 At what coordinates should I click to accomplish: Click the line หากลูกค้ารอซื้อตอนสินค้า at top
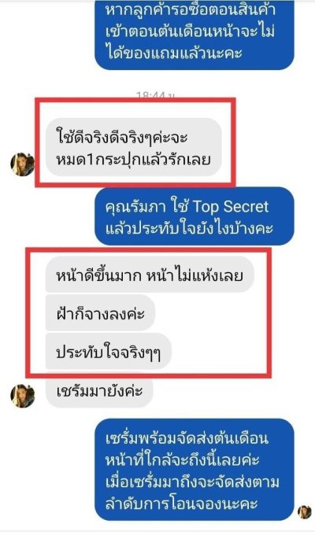pyautogui.click(x=191, y=10)
